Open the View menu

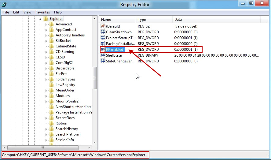click(27, 12)
